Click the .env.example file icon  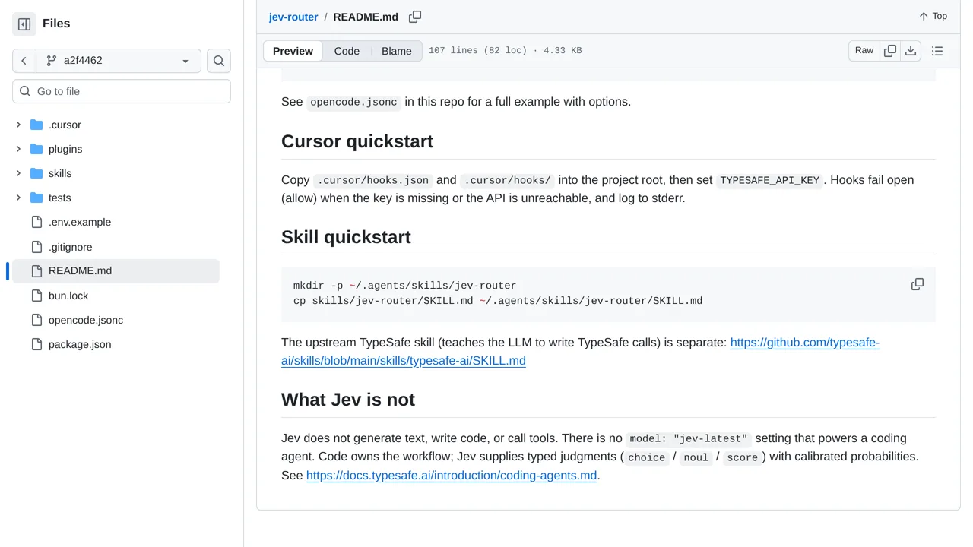36,222
